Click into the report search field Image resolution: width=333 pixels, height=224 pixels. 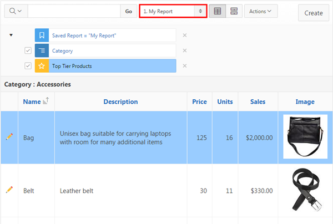(73, 11)
